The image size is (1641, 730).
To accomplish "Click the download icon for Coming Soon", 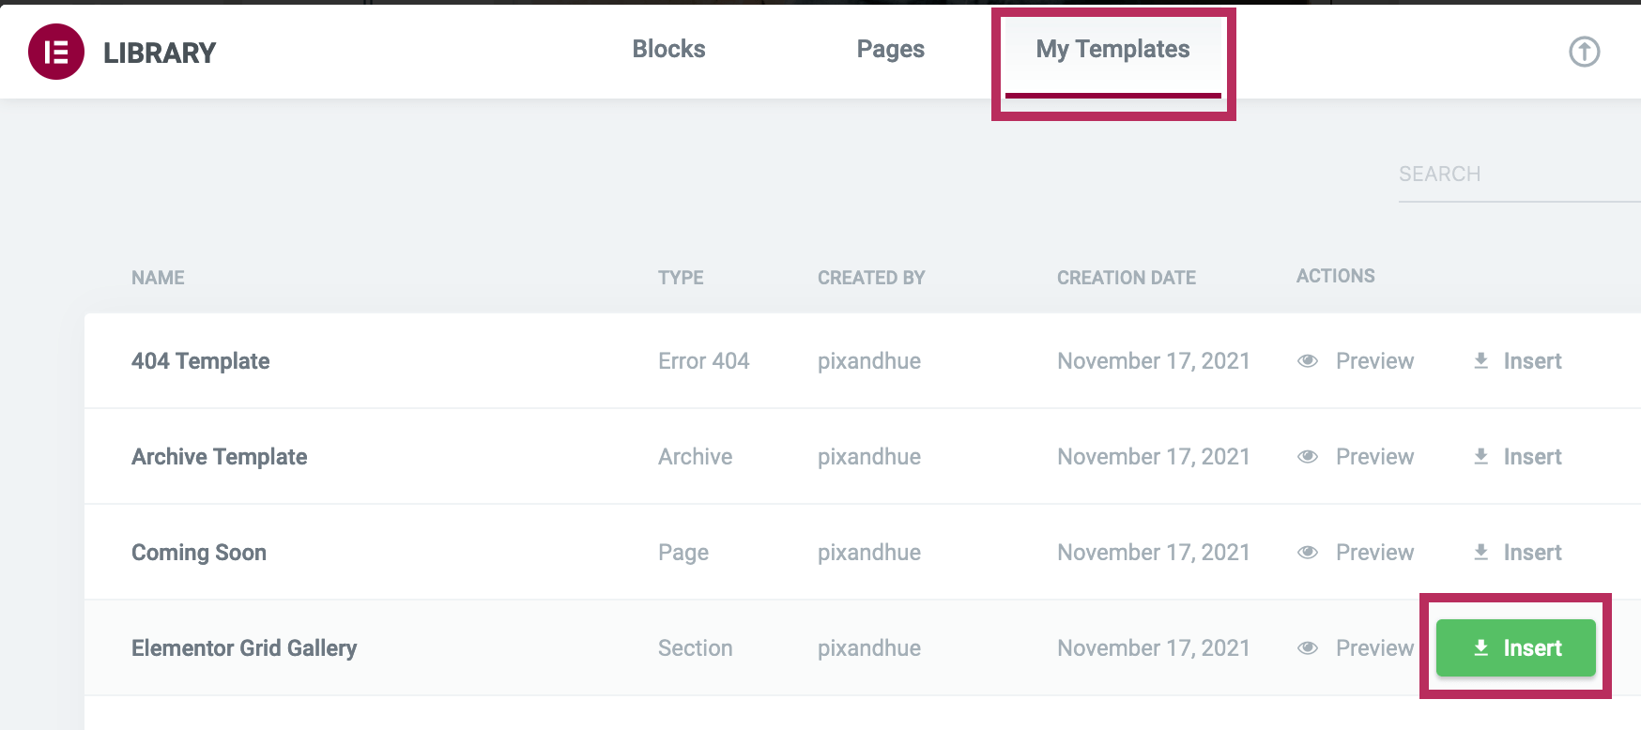I will point(1481,553).
